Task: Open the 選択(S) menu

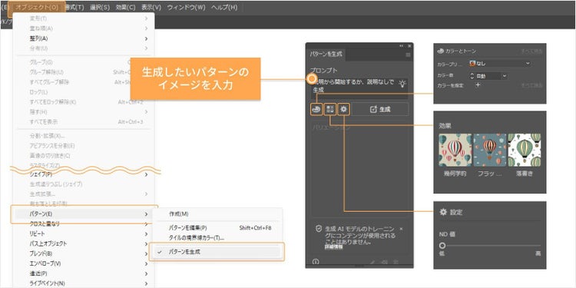Action: [100, 8]
